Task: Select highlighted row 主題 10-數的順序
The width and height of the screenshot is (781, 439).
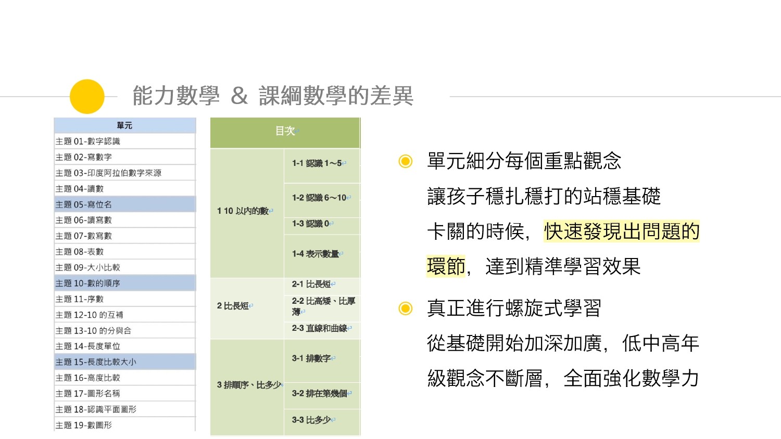Action: (125, 283)
